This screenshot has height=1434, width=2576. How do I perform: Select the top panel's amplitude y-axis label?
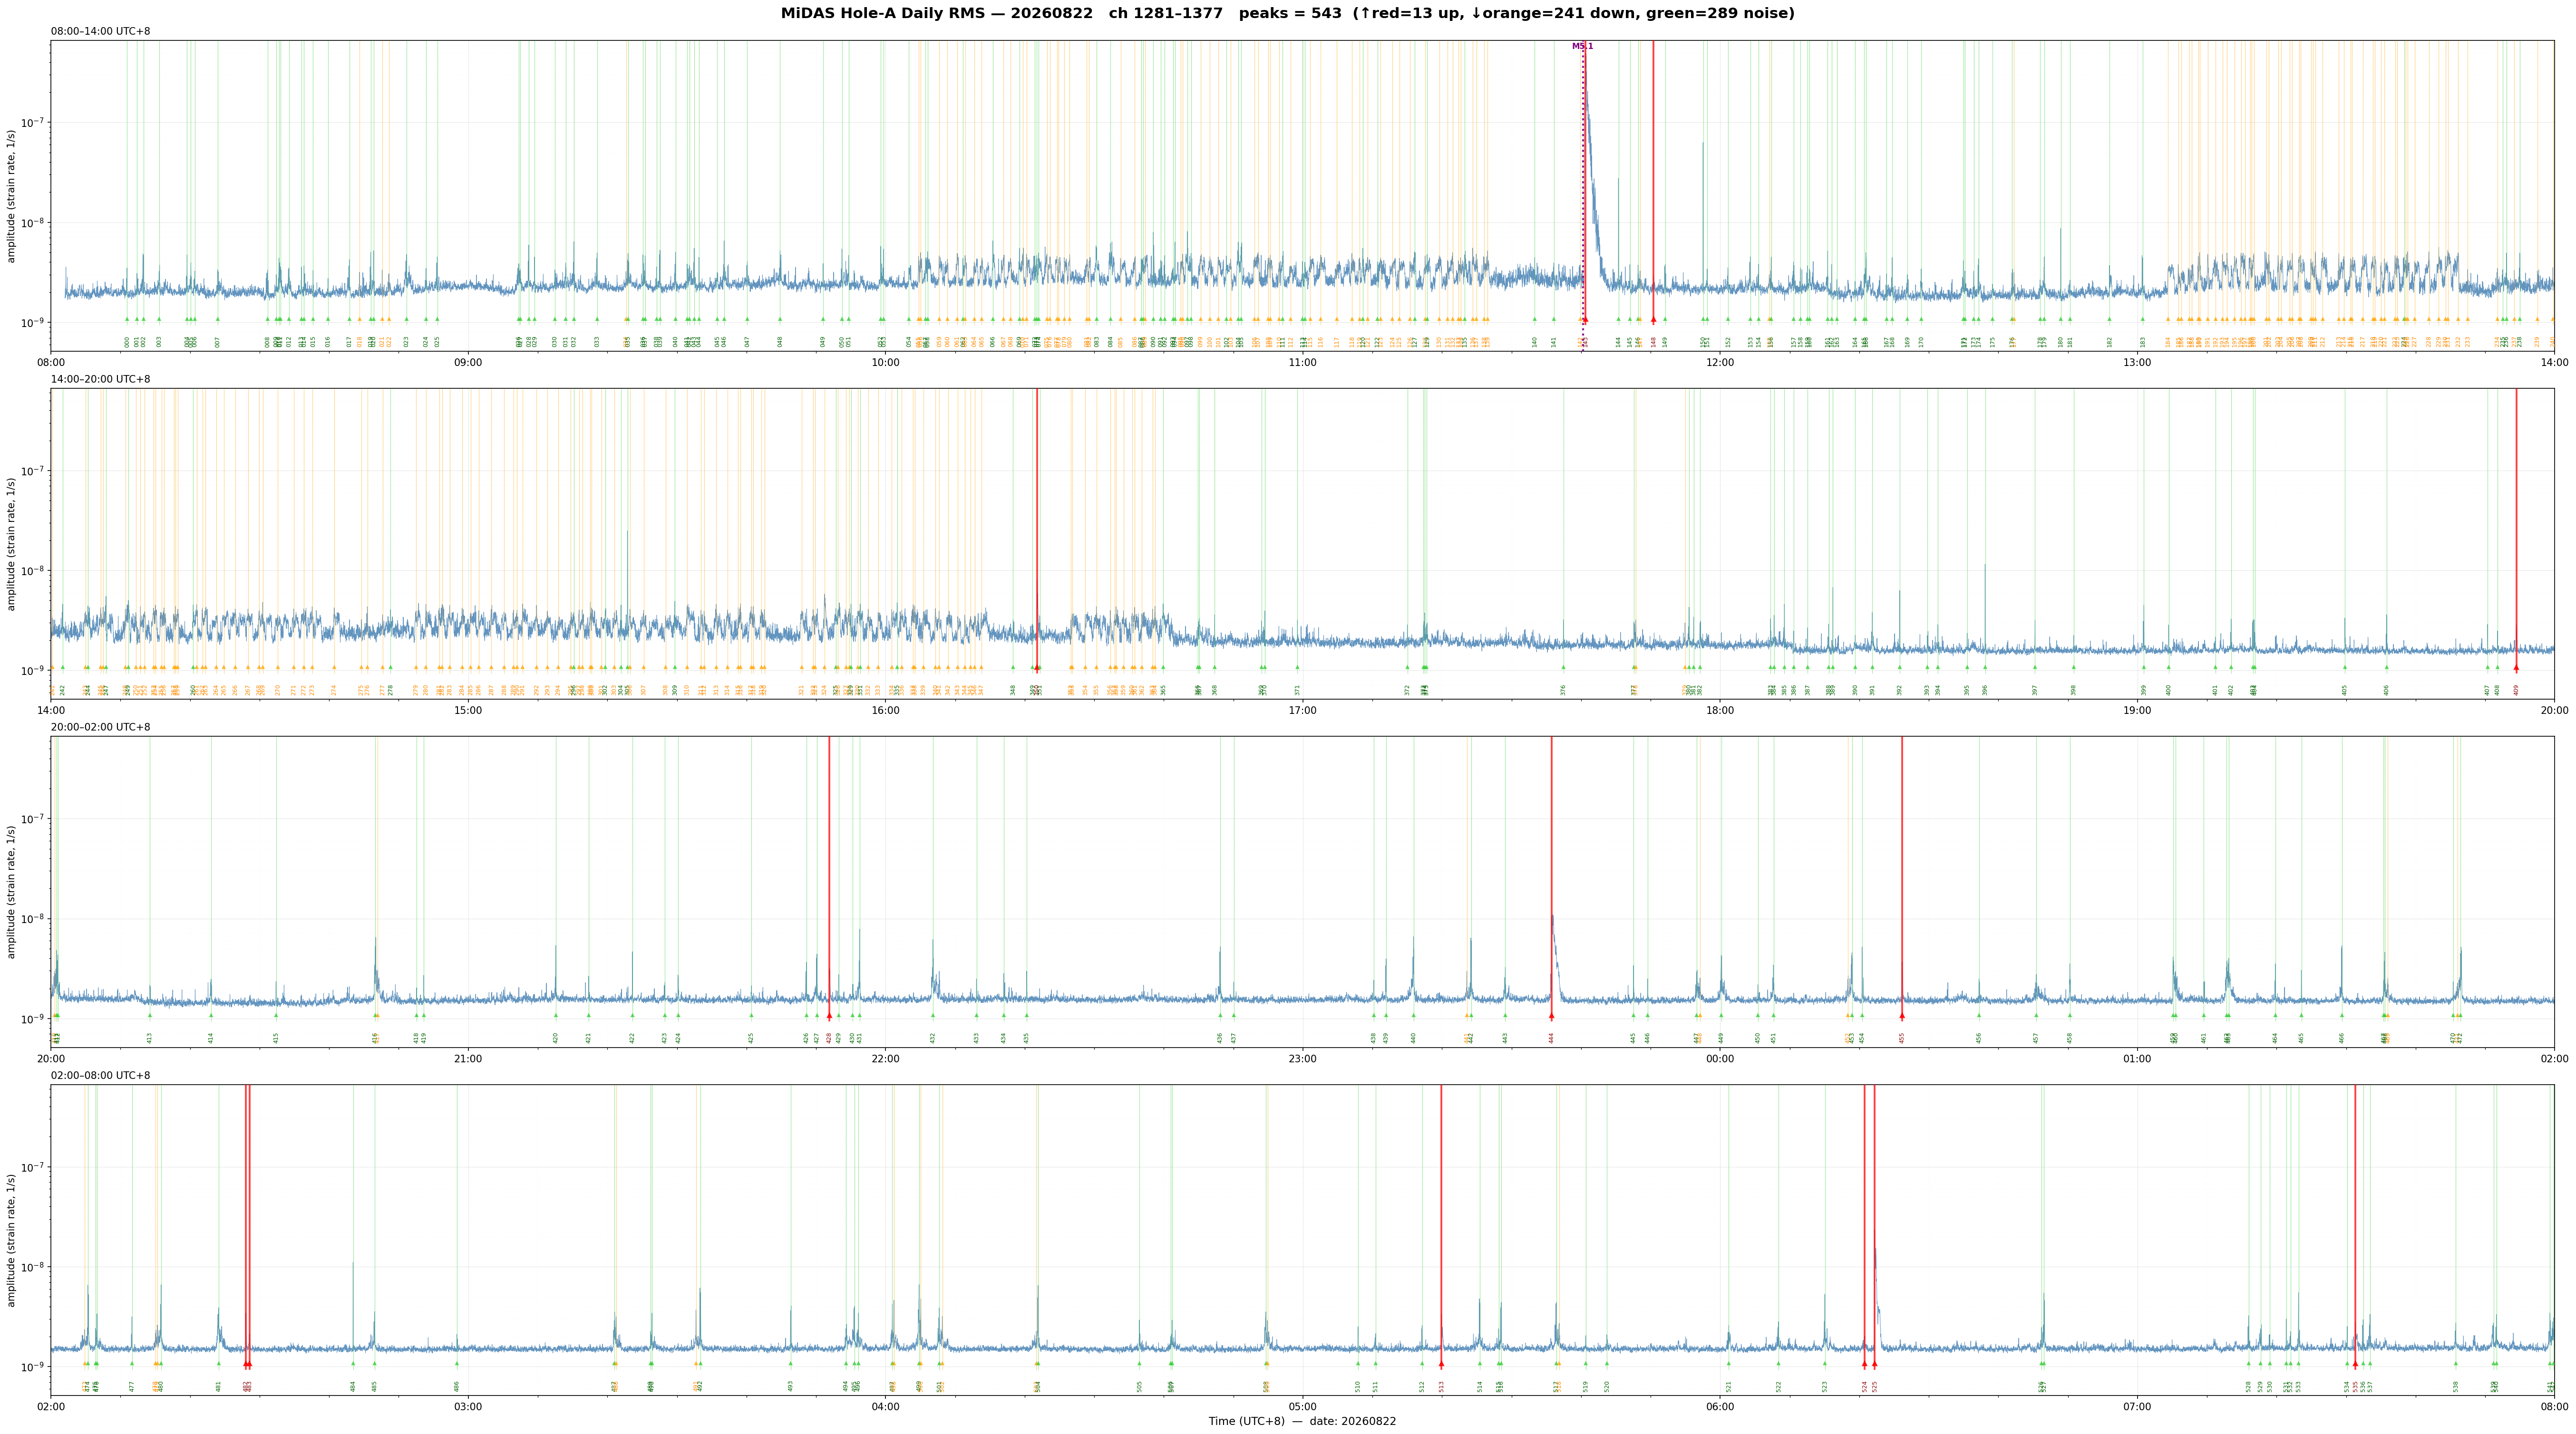[x=12, y=196]
